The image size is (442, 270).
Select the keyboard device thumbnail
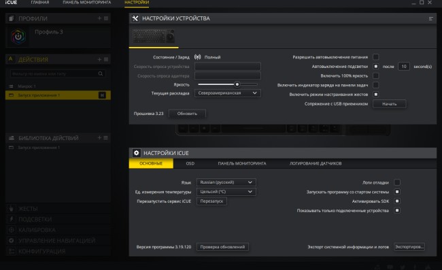coord(154,36)
